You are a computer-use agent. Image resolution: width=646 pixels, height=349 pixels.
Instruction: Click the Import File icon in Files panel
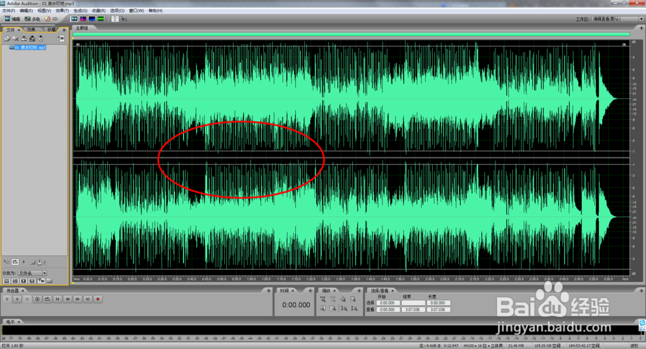[7, 38]
